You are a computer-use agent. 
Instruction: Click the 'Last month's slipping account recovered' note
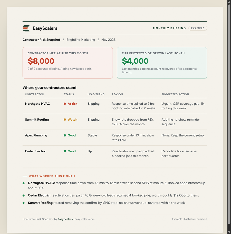(x=160, y=71)
